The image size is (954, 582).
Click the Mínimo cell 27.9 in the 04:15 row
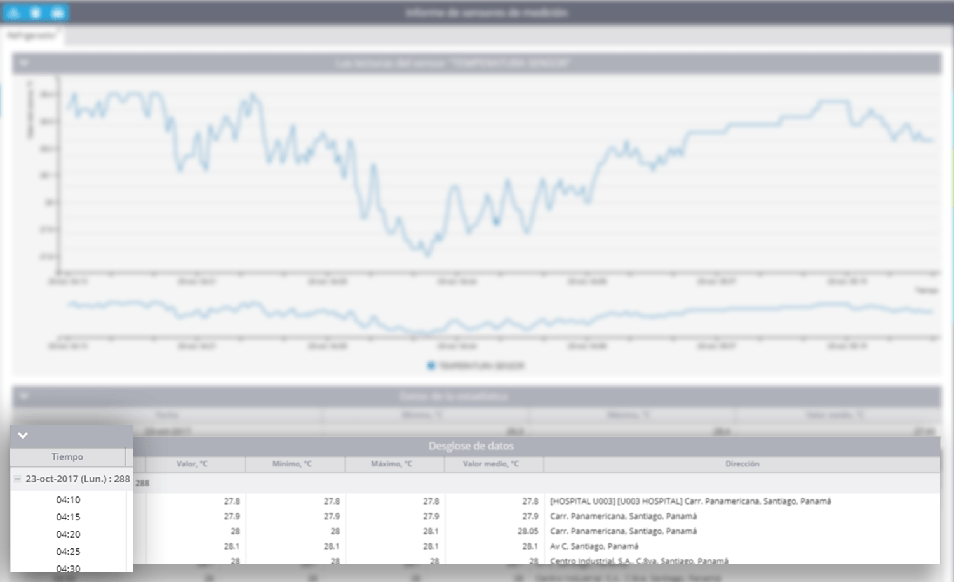click(332, 517)
